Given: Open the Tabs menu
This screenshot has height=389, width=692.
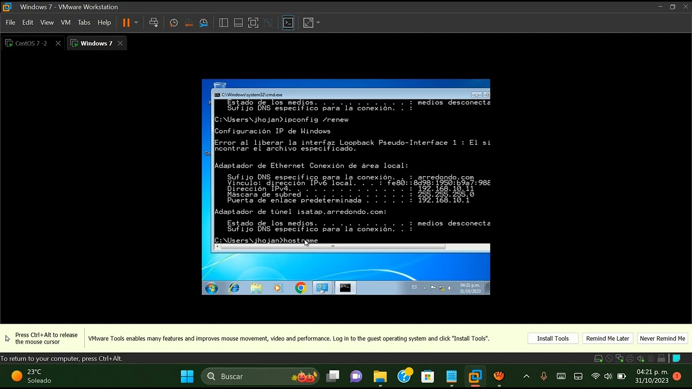Looking at the screenshot, I should point(84,23).
